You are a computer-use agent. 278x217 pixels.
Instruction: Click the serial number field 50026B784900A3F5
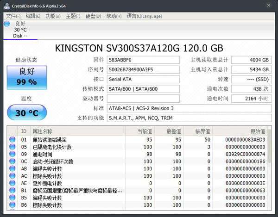(143, 69)
